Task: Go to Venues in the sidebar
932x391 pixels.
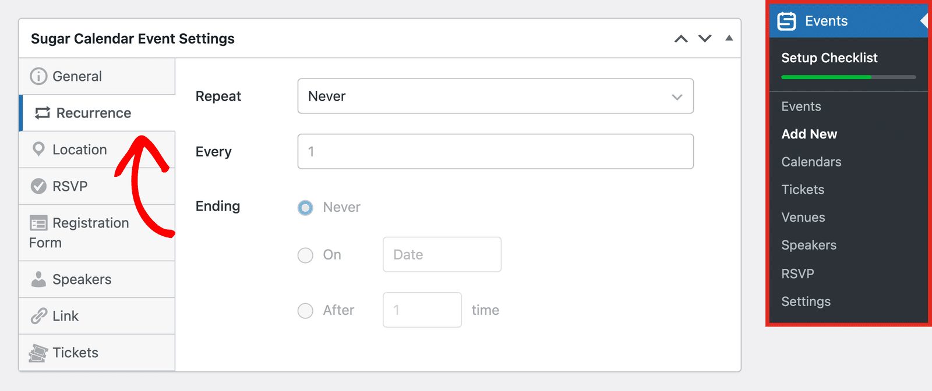Action: pyautogui.click(x=803, y=218)
